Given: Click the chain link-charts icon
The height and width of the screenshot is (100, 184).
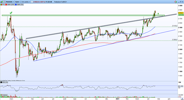Looking at the screenshot, I should click(x=4, y=2).
